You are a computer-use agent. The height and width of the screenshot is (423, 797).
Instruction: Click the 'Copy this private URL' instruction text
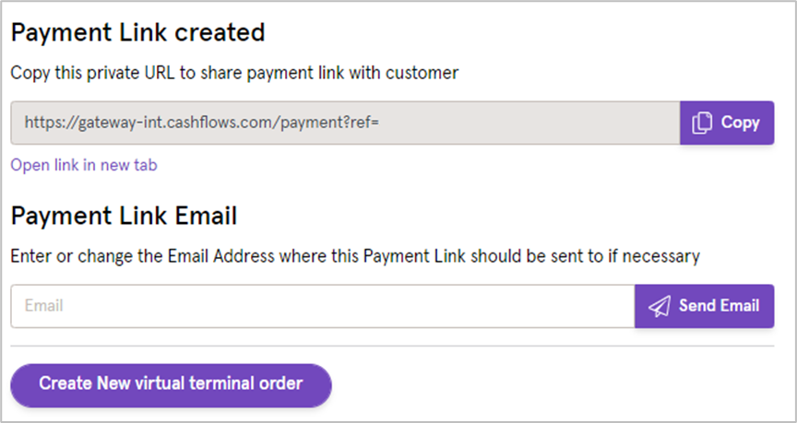234,73
